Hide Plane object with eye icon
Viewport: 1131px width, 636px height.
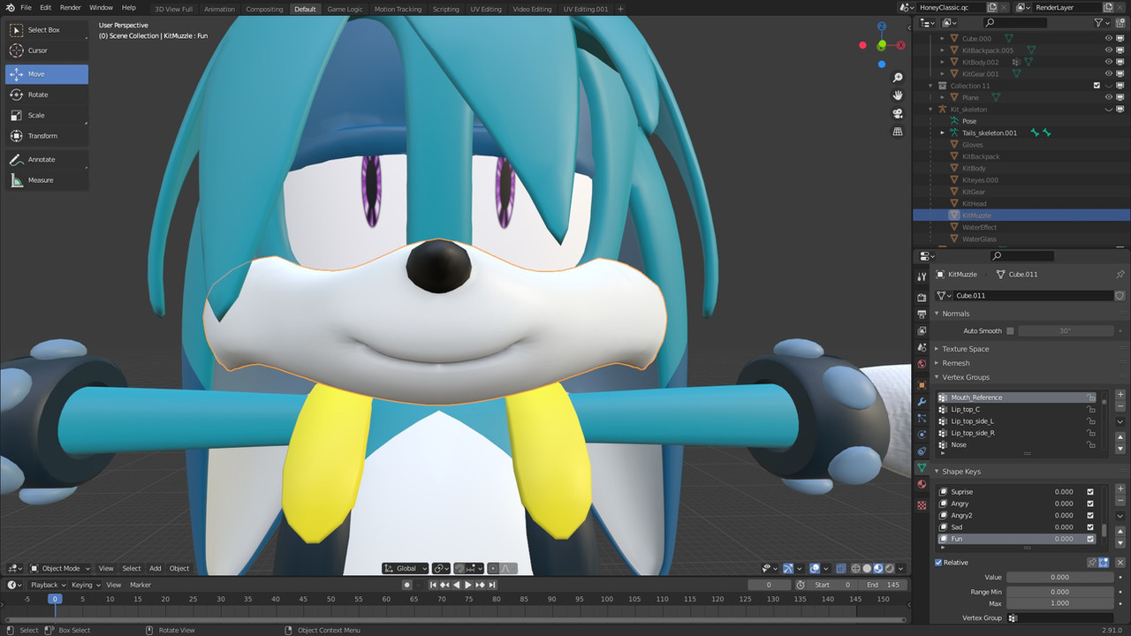pyautogui.click(x=1109, y=98)
